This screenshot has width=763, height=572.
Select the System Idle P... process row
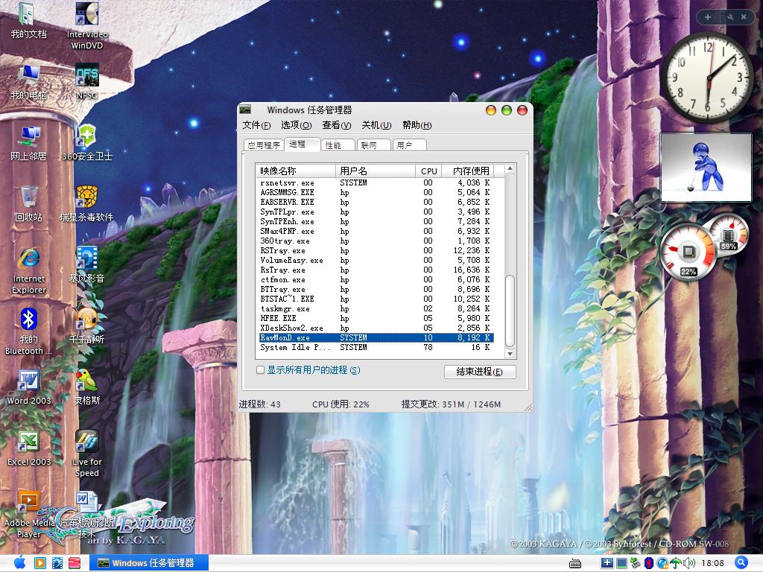[x=376, y=347]
